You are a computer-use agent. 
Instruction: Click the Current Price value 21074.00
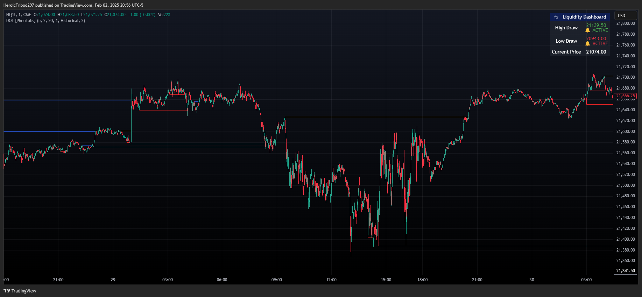point(596,52)
